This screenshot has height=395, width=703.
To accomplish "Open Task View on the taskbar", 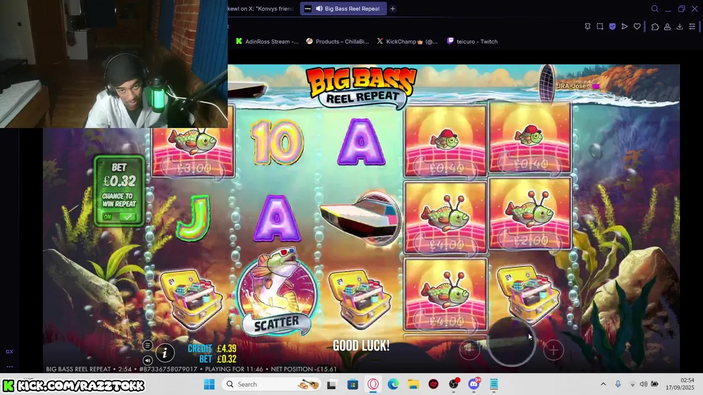I will click(331, 384).
